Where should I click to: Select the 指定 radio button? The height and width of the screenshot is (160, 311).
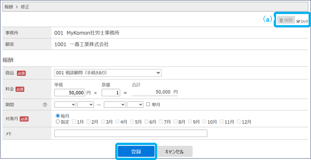tap(58, 122)
